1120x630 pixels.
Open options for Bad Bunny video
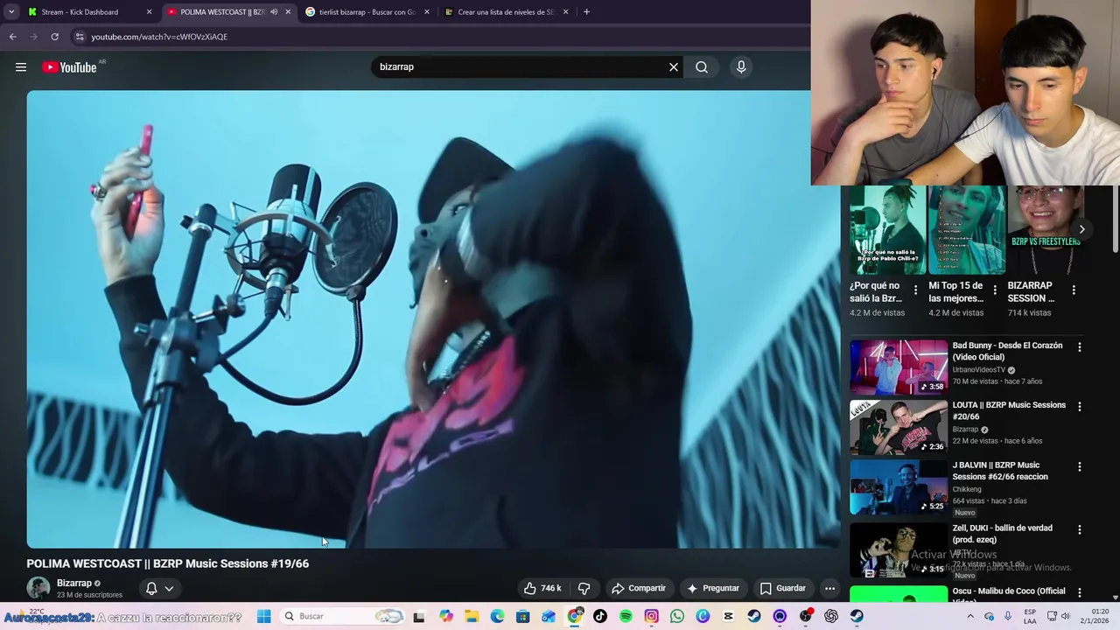[x=1079, y=347]
